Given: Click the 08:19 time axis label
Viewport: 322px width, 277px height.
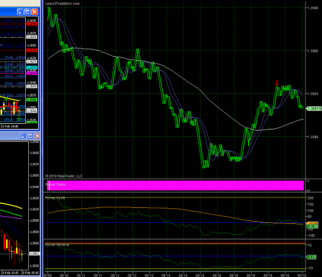Looking at the screenshot, I should (302, 275).
